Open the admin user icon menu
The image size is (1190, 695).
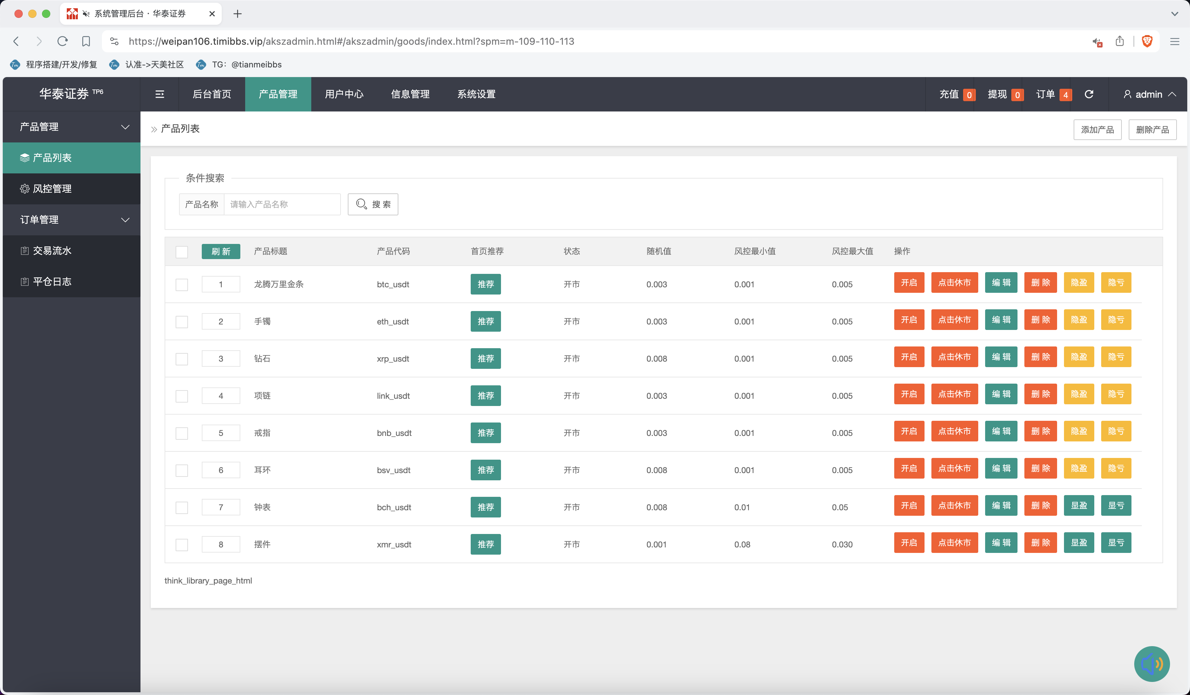point(1127,94)
